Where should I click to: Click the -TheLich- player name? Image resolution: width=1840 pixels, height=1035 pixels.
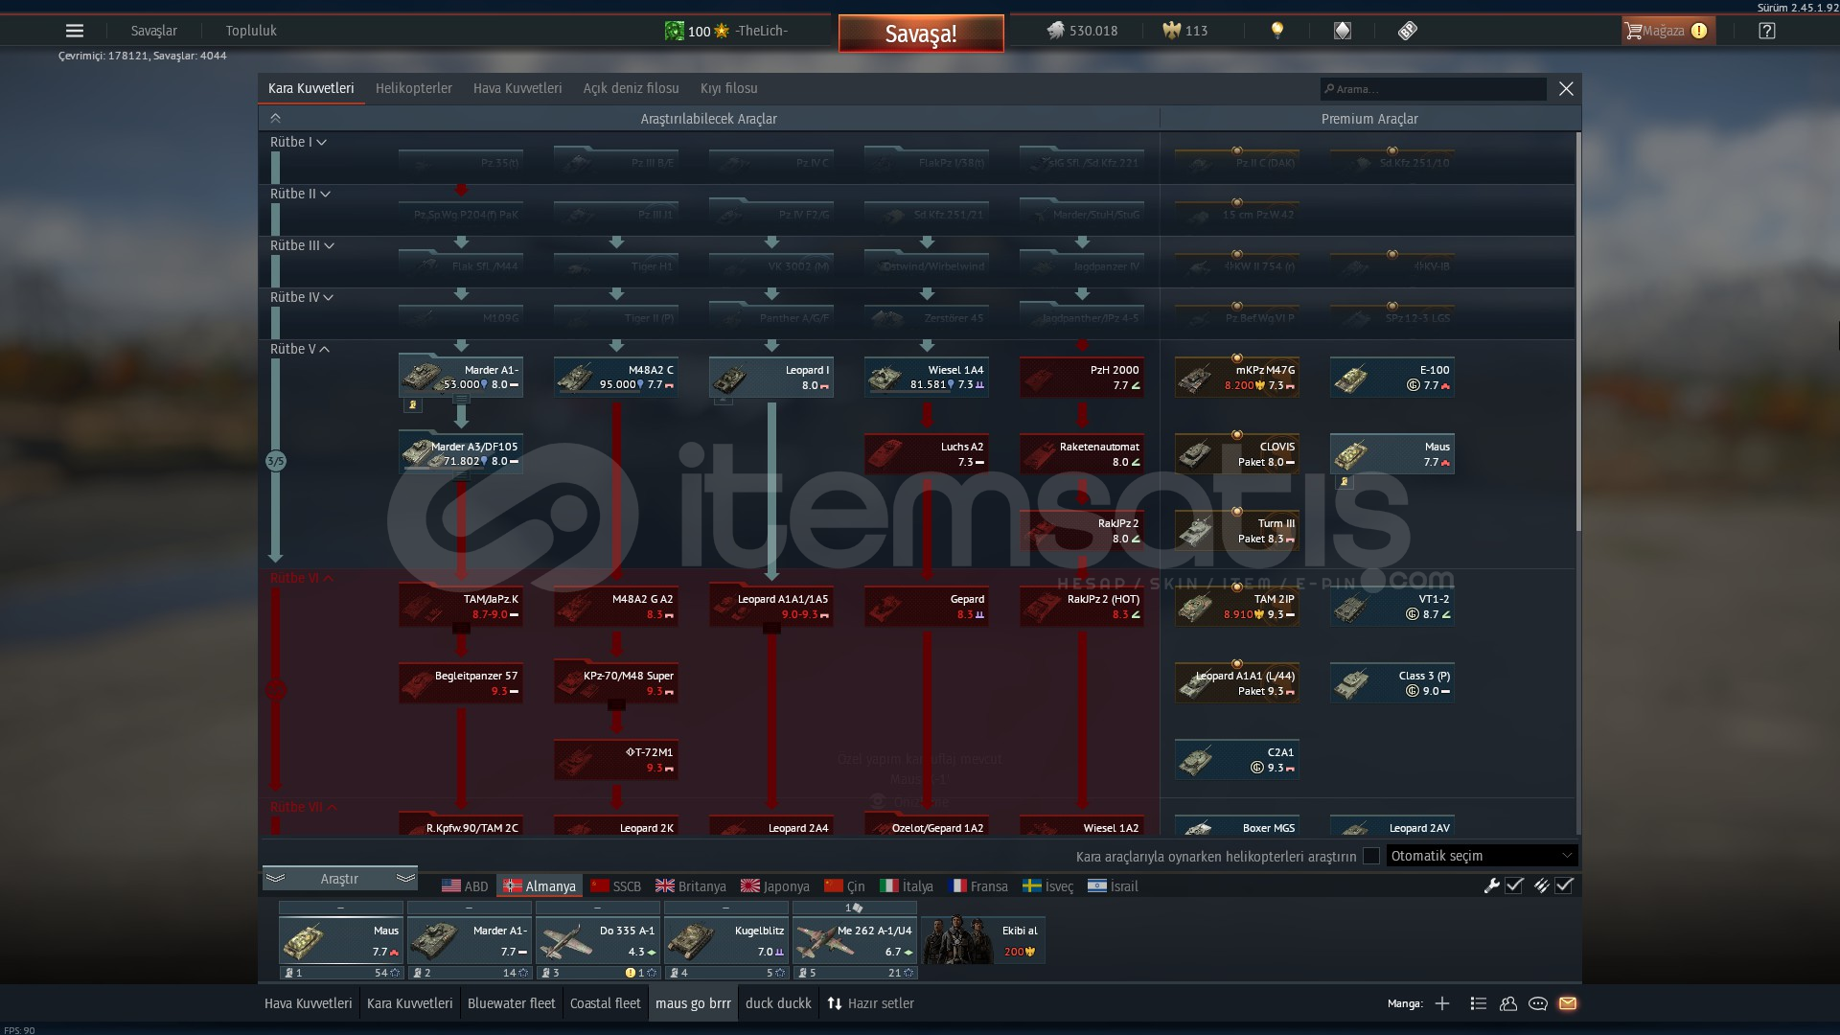[x=762, y=31]
